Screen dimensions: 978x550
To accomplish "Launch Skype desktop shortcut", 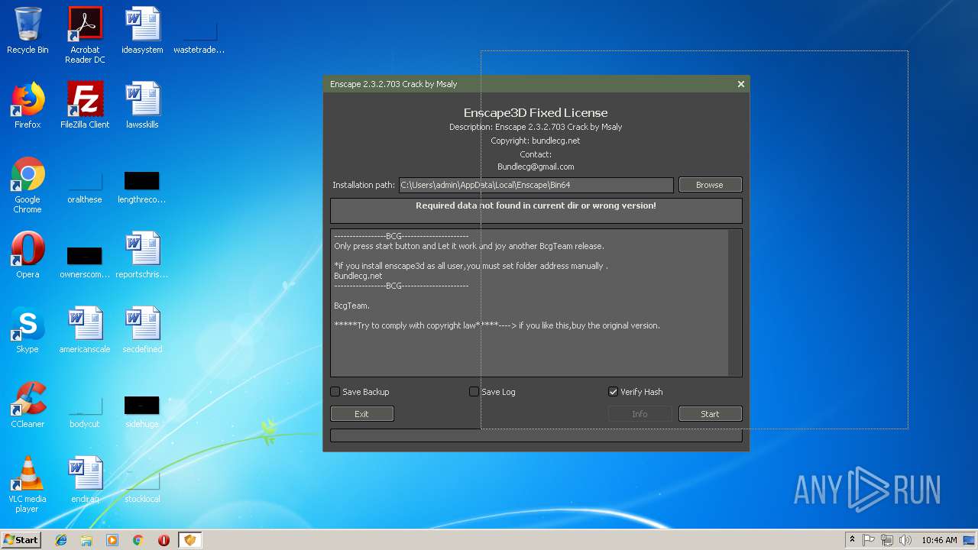I will (28, 330).
